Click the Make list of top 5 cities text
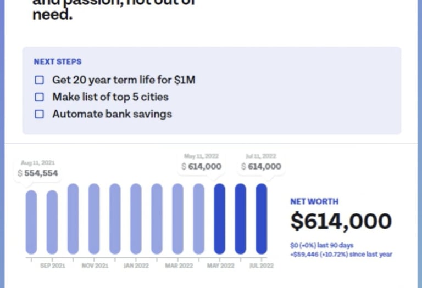Viewport: 422px width, 288px height. point(110,97)
